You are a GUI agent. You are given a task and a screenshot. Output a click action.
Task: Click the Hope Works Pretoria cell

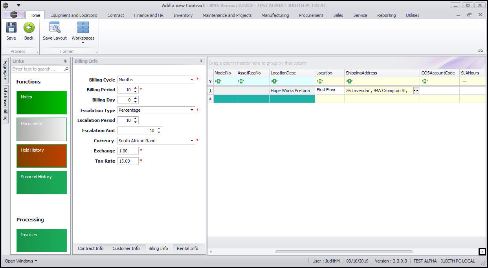click(x=292, y=91)
